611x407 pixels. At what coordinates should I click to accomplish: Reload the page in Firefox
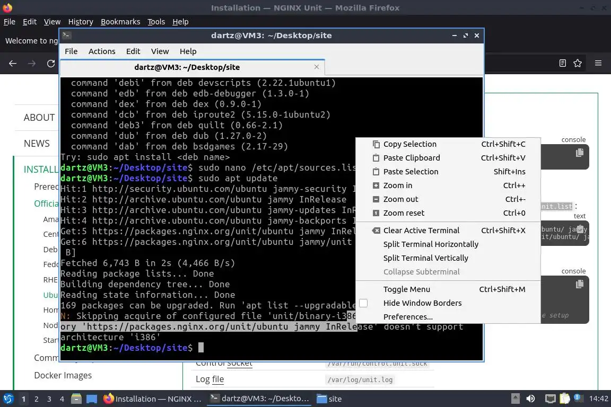(51, 64)
